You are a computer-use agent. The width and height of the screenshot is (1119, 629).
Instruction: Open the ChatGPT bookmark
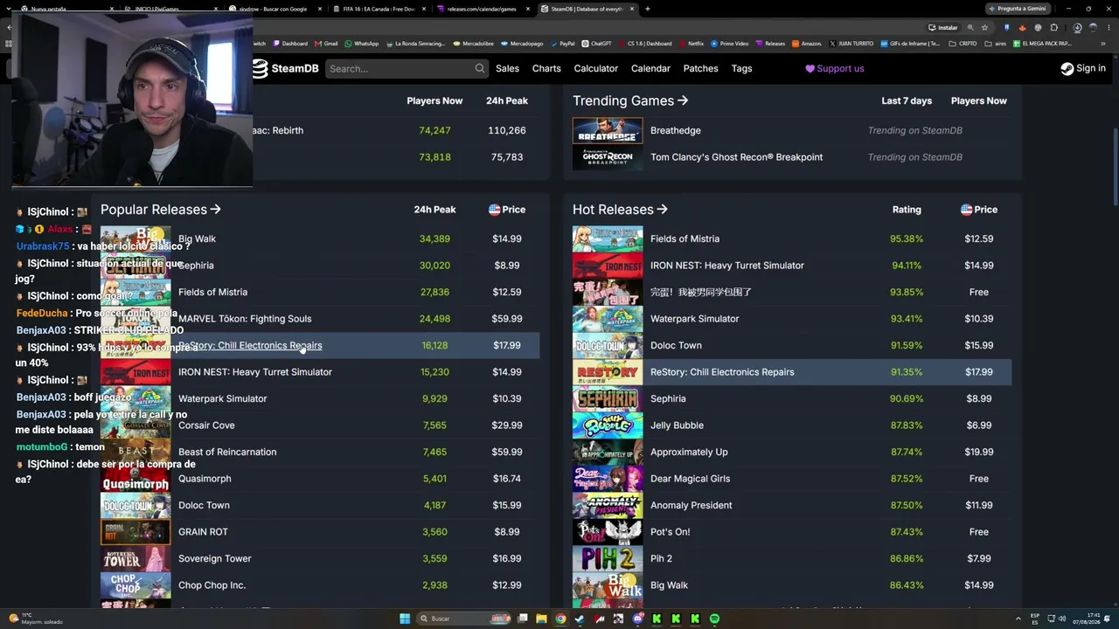coord(596,44)
